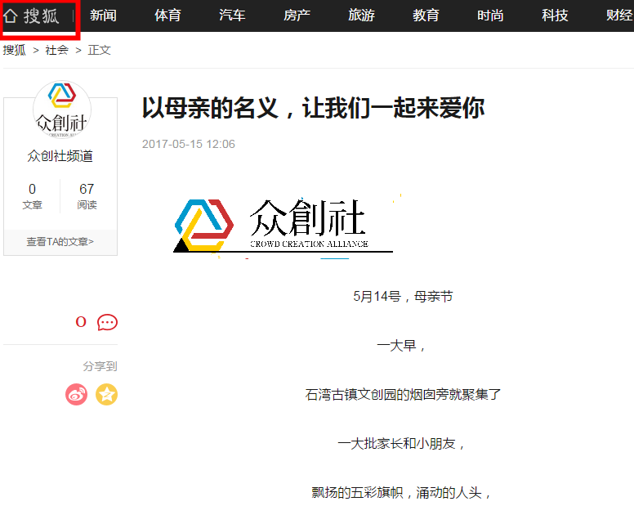Click the 正文 breadcrumb text
This screenshot has height=506, width=634.
click(x=100, y=50)
